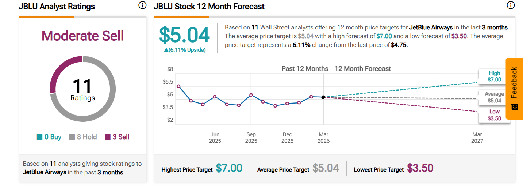Screen dimensions: 523x193
Task: Select the Average $5.04 forecast label
Action: 494,97
